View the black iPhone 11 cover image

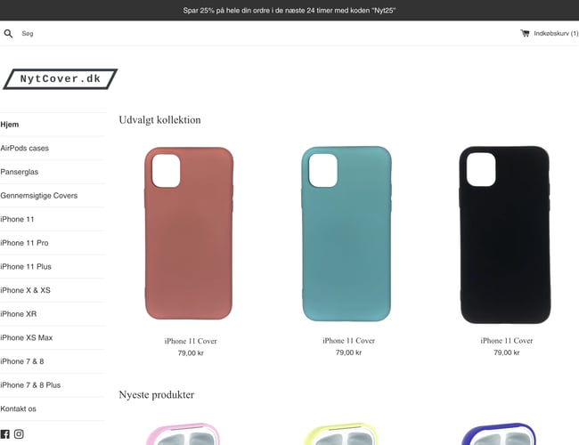pos(505,235)
